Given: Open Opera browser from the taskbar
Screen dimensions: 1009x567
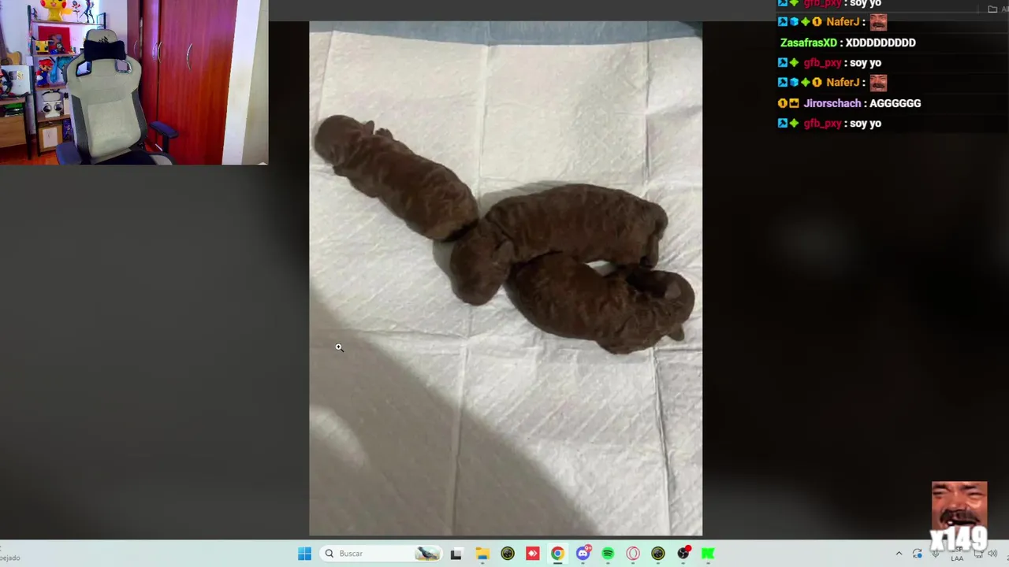Looking at the screenshot, I should [633, 554].
